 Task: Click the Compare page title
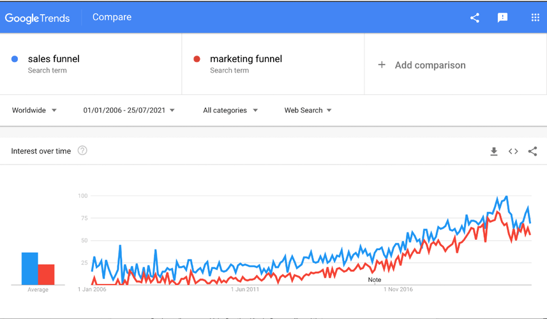[112, 17]
